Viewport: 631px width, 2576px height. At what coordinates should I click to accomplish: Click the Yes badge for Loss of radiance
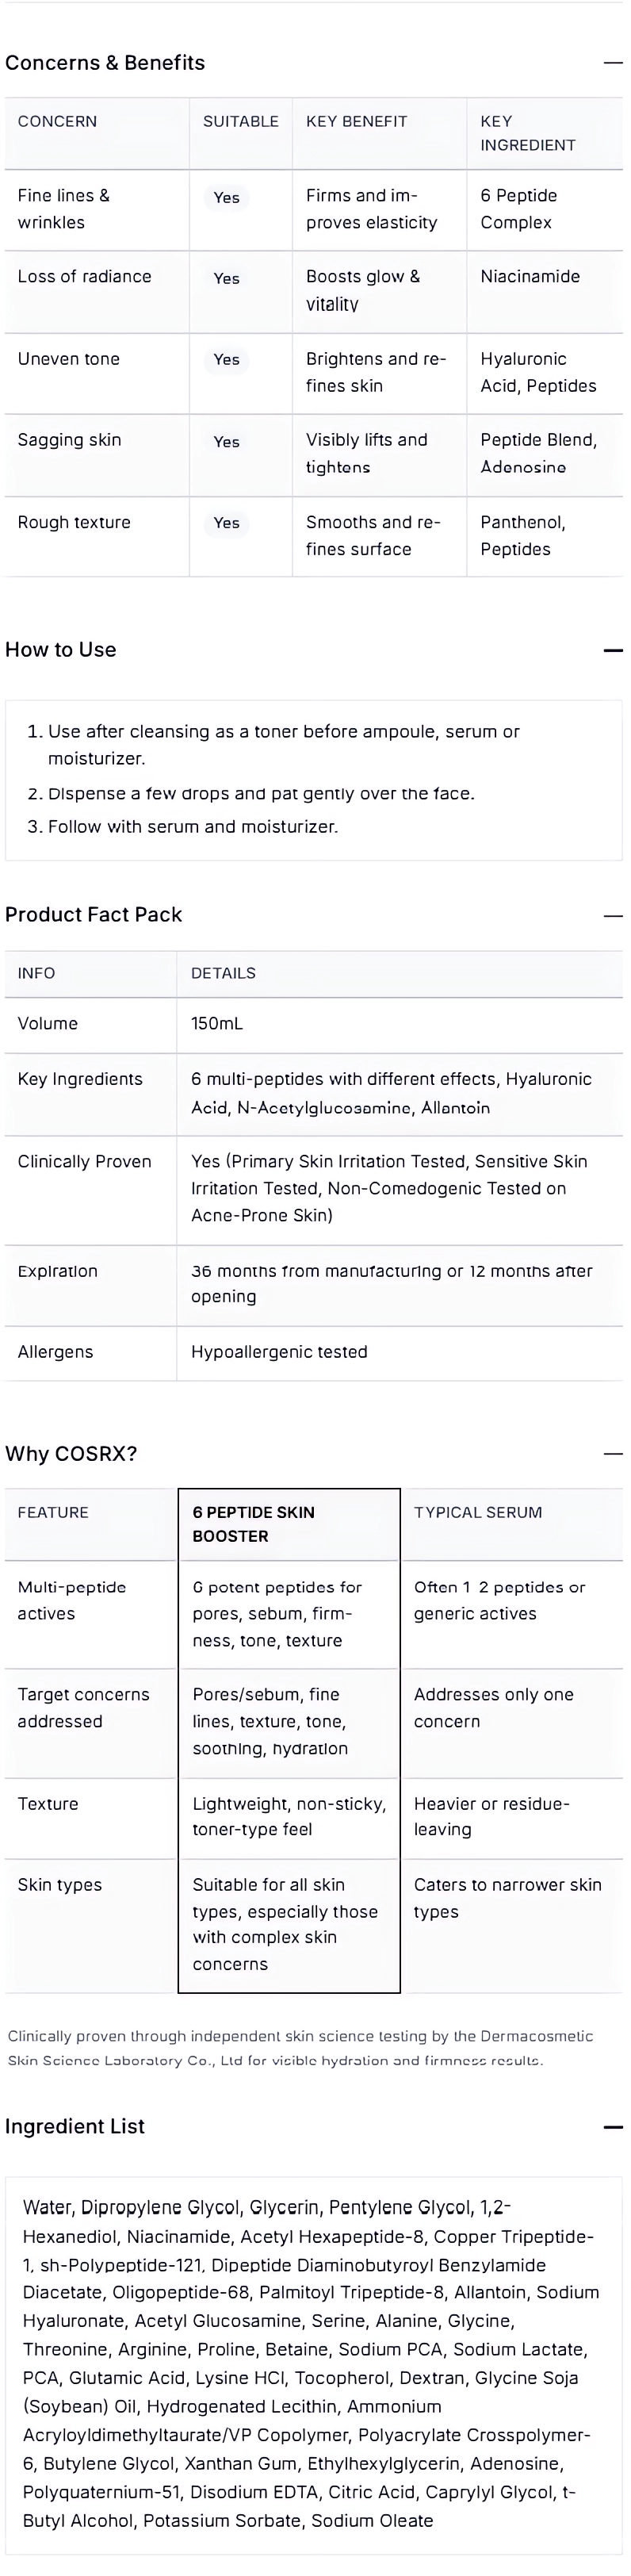click(227, 279)
